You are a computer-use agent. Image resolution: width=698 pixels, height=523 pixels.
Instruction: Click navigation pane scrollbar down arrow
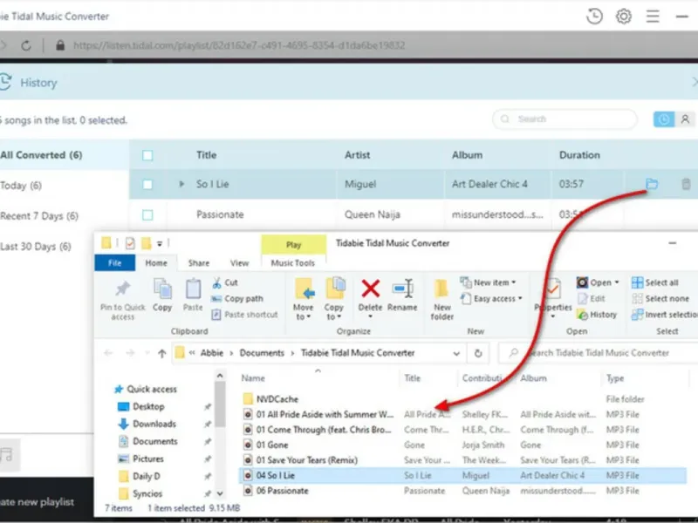pyautogui.click(x=220, y=493)
